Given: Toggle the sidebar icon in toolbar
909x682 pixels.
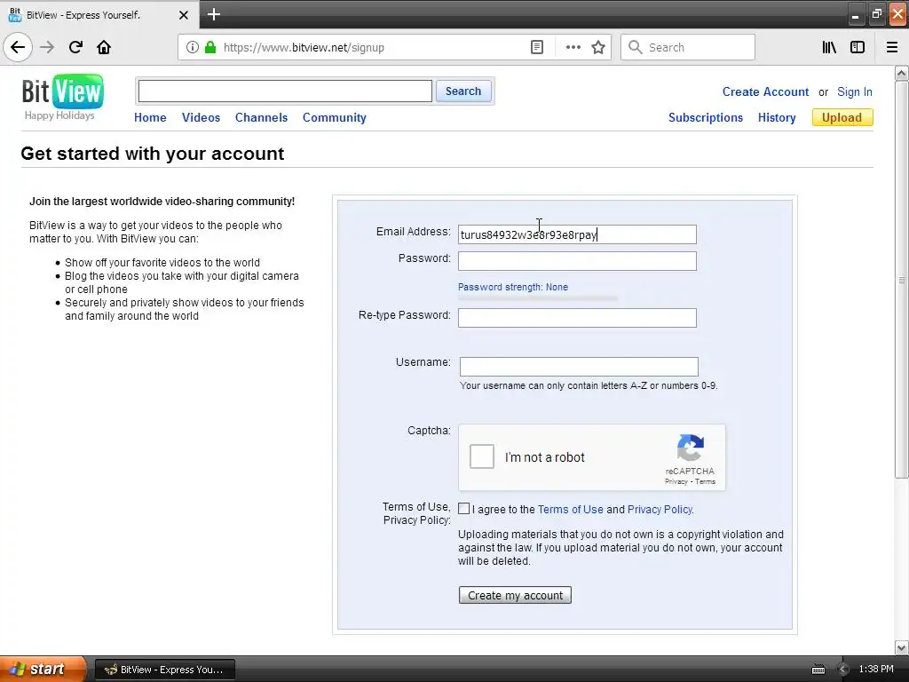Looking at the screenshot, I should (858, 47).
